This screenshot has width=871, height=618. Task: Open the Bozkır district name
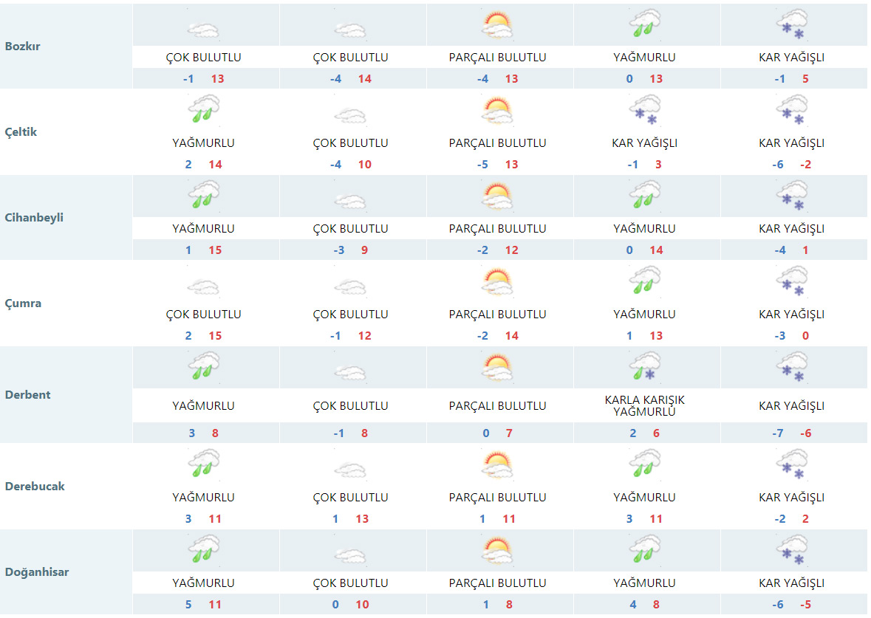(x=22, y=46)
